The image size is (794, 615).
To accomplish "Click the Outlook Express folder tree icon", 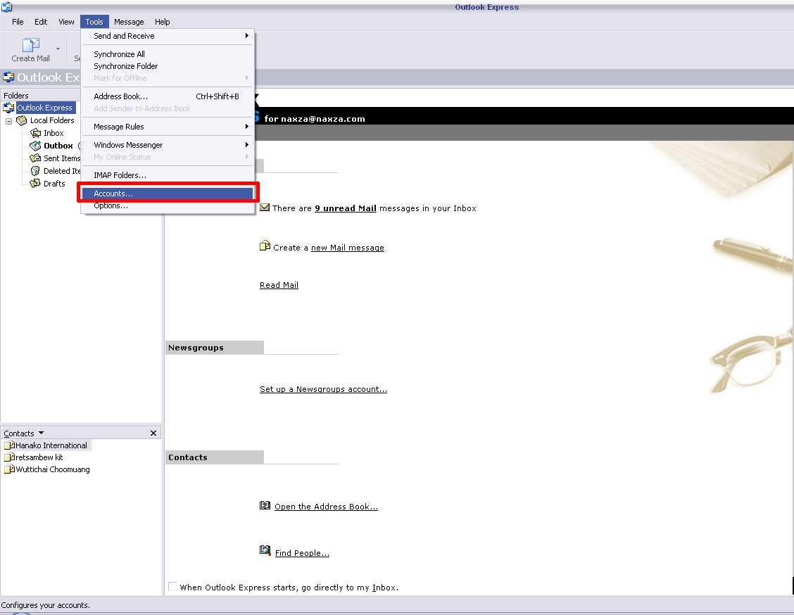I will point(8,108).
